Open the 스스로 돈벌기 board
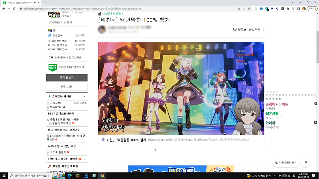Viewport: 319px width, 179px height. coord(58,152)
